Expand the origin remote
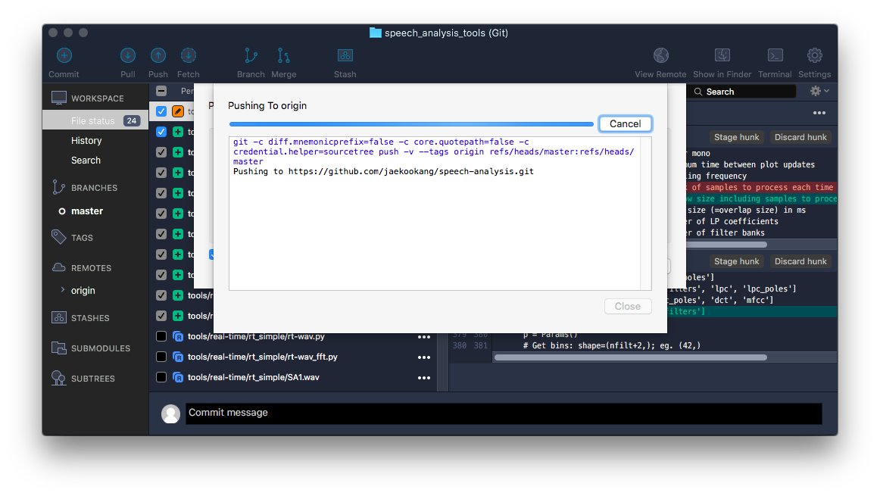Screen dimensions: 880x496 click(62, 290)
